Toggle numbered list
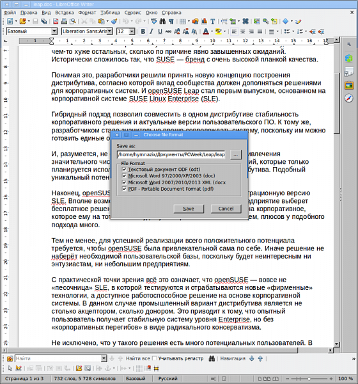Screen dimensions: 358x384 tap(300, 31)
